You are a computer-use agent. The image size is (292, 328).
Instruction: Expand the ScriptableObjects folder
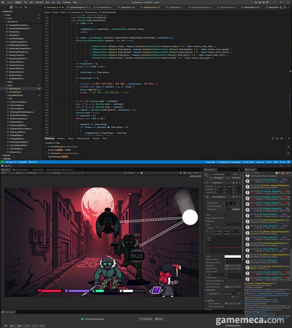16,95
